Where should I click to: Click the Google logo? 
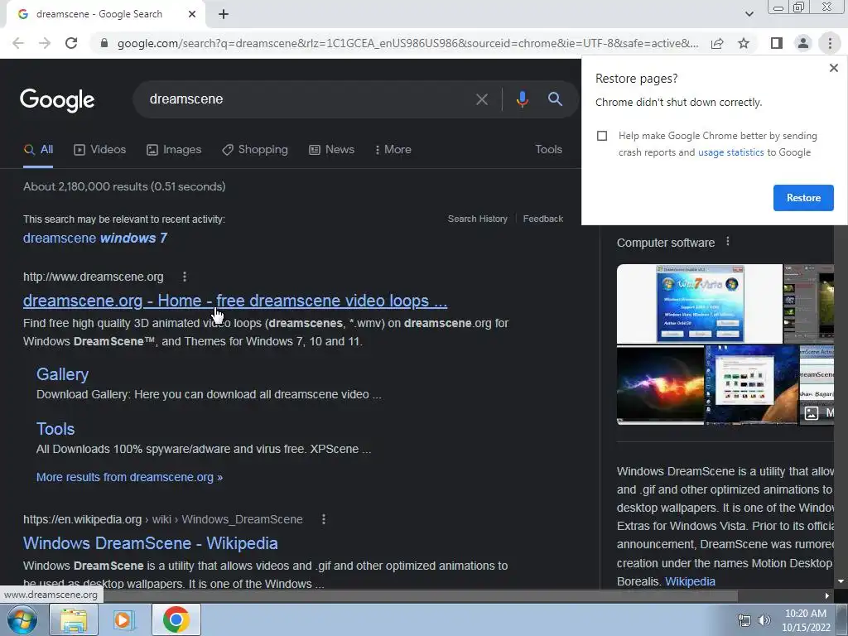tap(57, 100)
